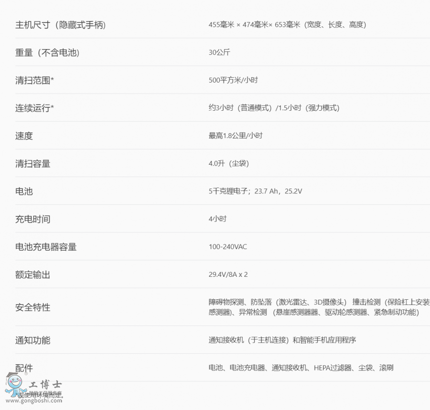Click the 安全特性 row label
The image size is (430, 410).
(x=32, y=307)
